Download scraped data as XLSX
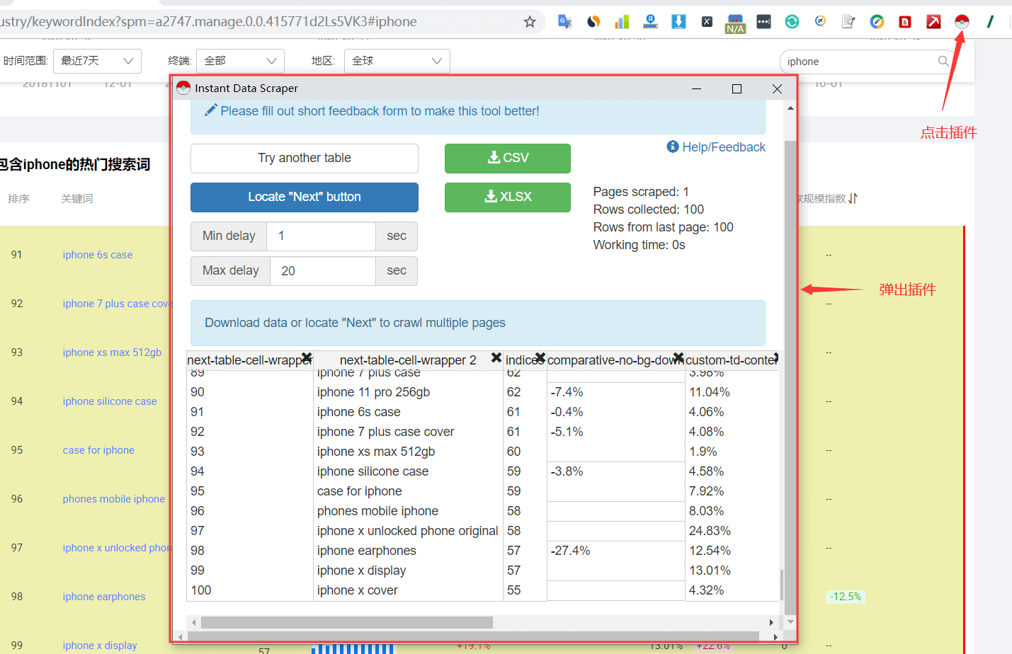 pos(507,197)
